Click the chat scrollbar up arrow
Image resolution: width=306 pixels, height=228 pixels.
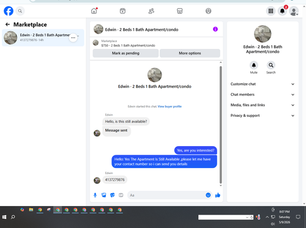(x=221, y=62)
